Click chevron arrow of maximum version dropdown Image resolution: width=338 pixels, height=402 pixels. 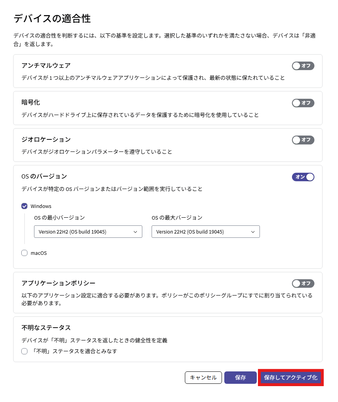(253, 232)
